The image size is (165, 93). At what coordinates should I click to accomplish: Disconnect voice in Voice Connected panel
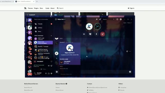tap(52, 66)
